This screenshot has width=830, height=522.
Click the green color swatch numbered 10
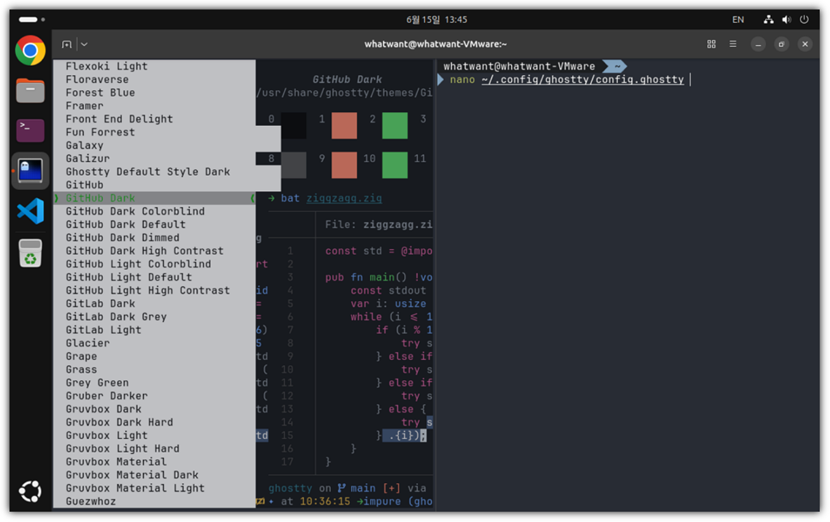[395, 165]
